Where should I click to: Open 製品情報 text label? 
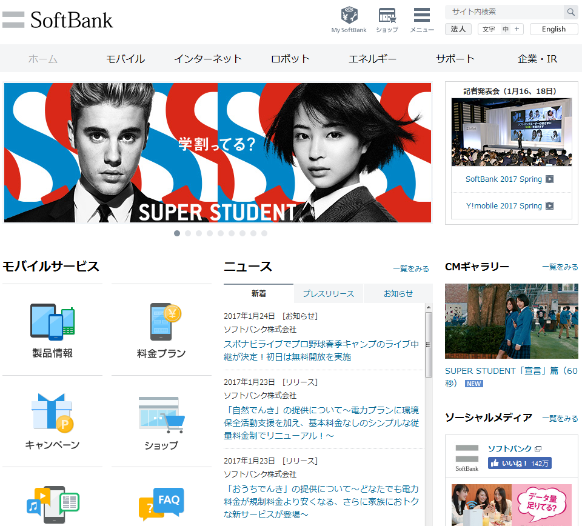[52, 353]
